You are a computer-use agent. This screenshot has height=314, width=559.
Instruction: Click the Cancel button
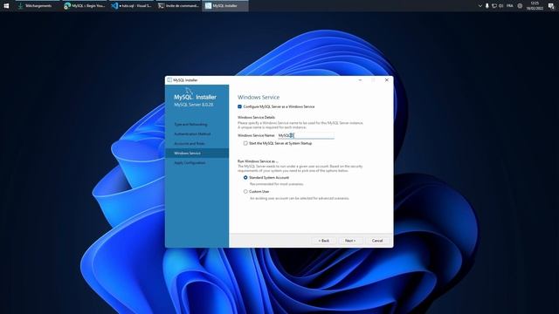pyautogui.click(x=377, y=241)
